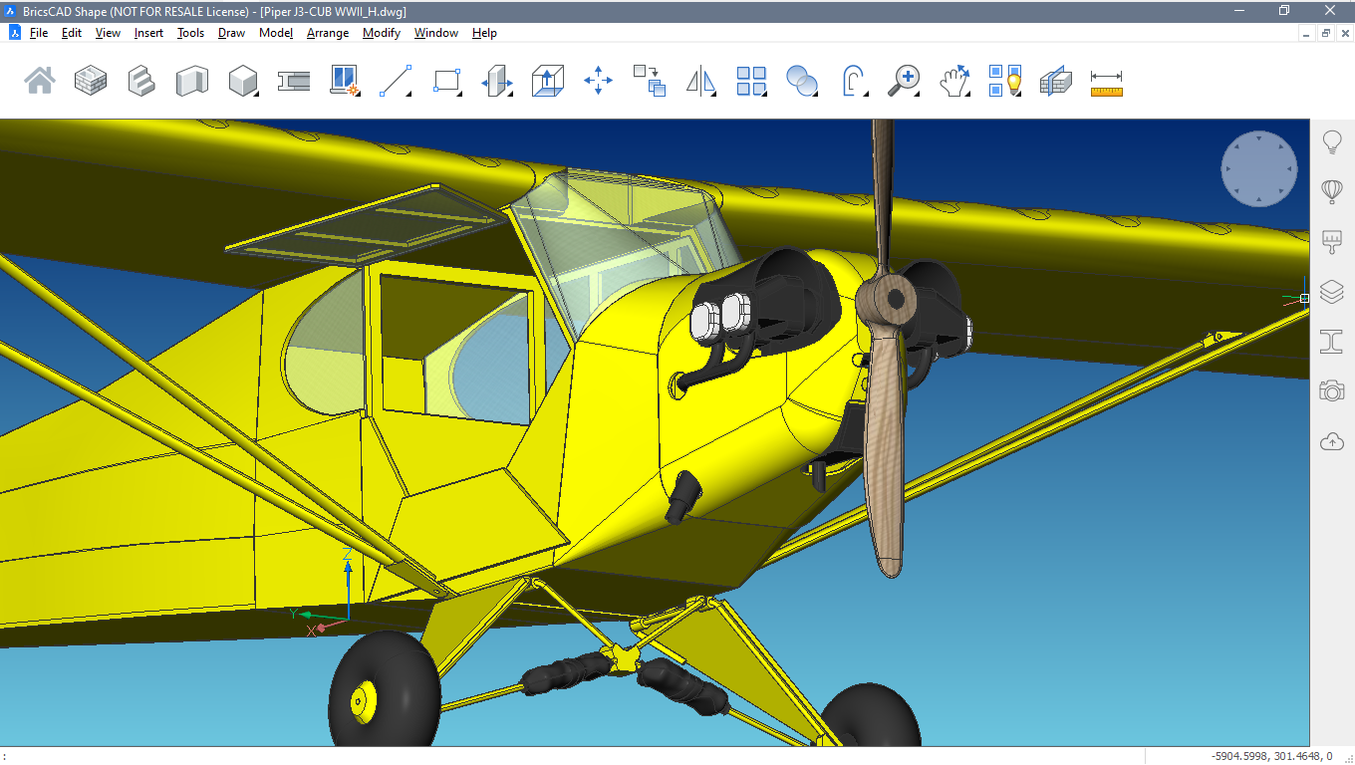Open the File menu

pyautogui.click(x=39, y=33)
